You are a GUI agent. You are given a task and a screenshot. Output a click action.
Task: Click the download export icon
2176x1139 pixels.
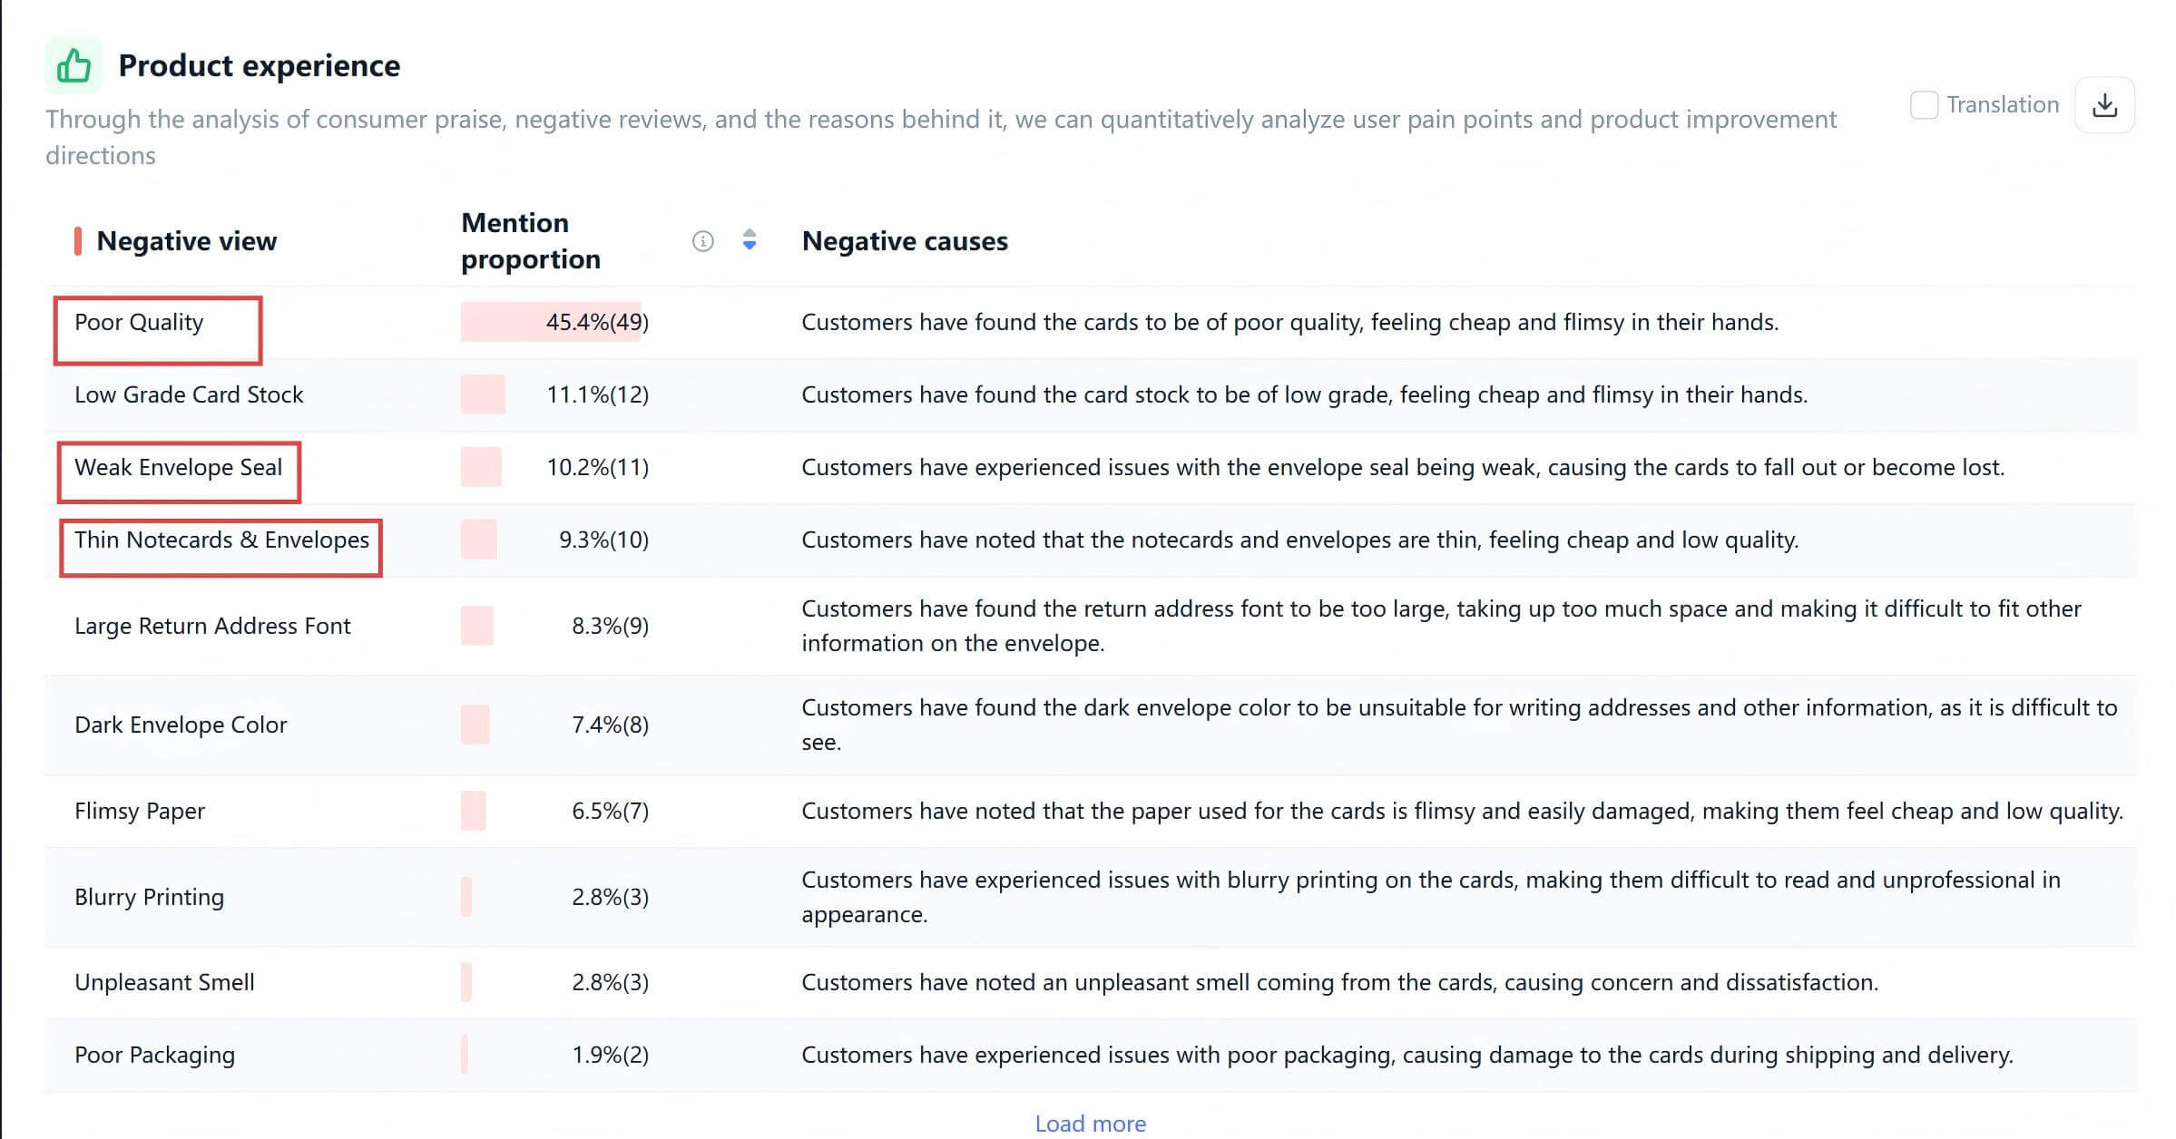click(x=2104, y=105)
